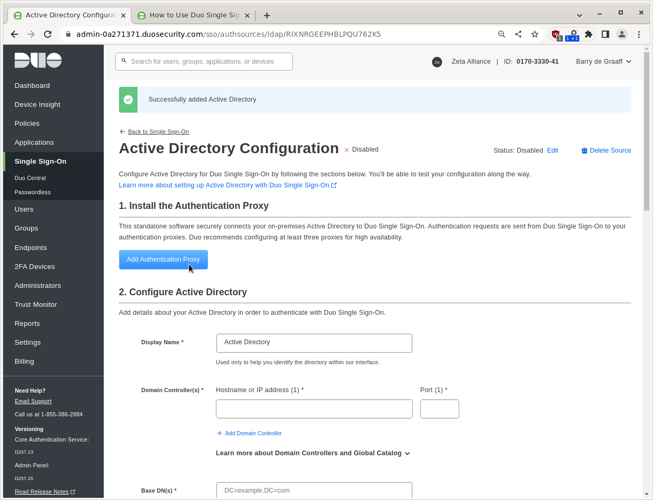Click the Delete Source trash icon
Viewport: 653px width, 500px height.
(x=584, y=151)
